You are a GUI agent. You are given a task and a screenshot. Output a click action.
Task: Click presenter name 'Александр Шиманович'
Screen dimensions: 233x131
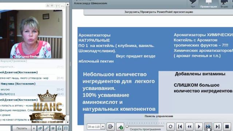[91, 3]
